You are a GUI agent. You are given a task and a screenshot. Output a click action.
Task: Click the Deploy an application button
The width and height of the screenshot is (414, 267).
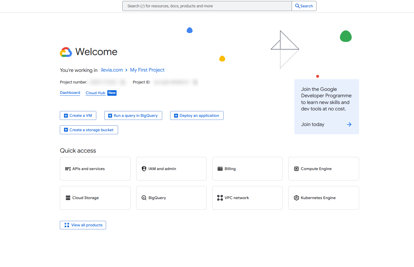coord(197,115)
